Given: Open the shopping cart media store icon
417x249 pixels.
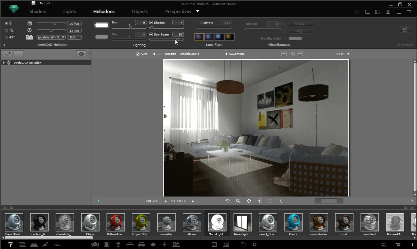Looking at the screenshot, I should pyautogui.click(x=398, y=245).
